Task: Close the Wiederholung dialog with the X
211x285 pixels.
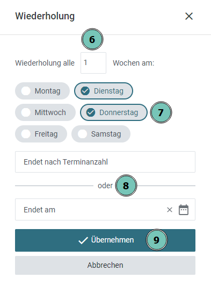Action: tap(189, 16)
